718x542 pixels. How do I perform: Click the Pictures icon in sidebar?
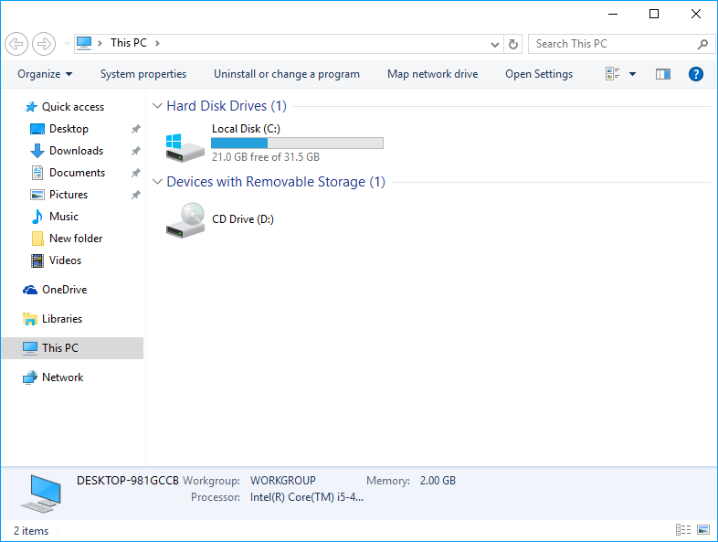click(37, 195)
